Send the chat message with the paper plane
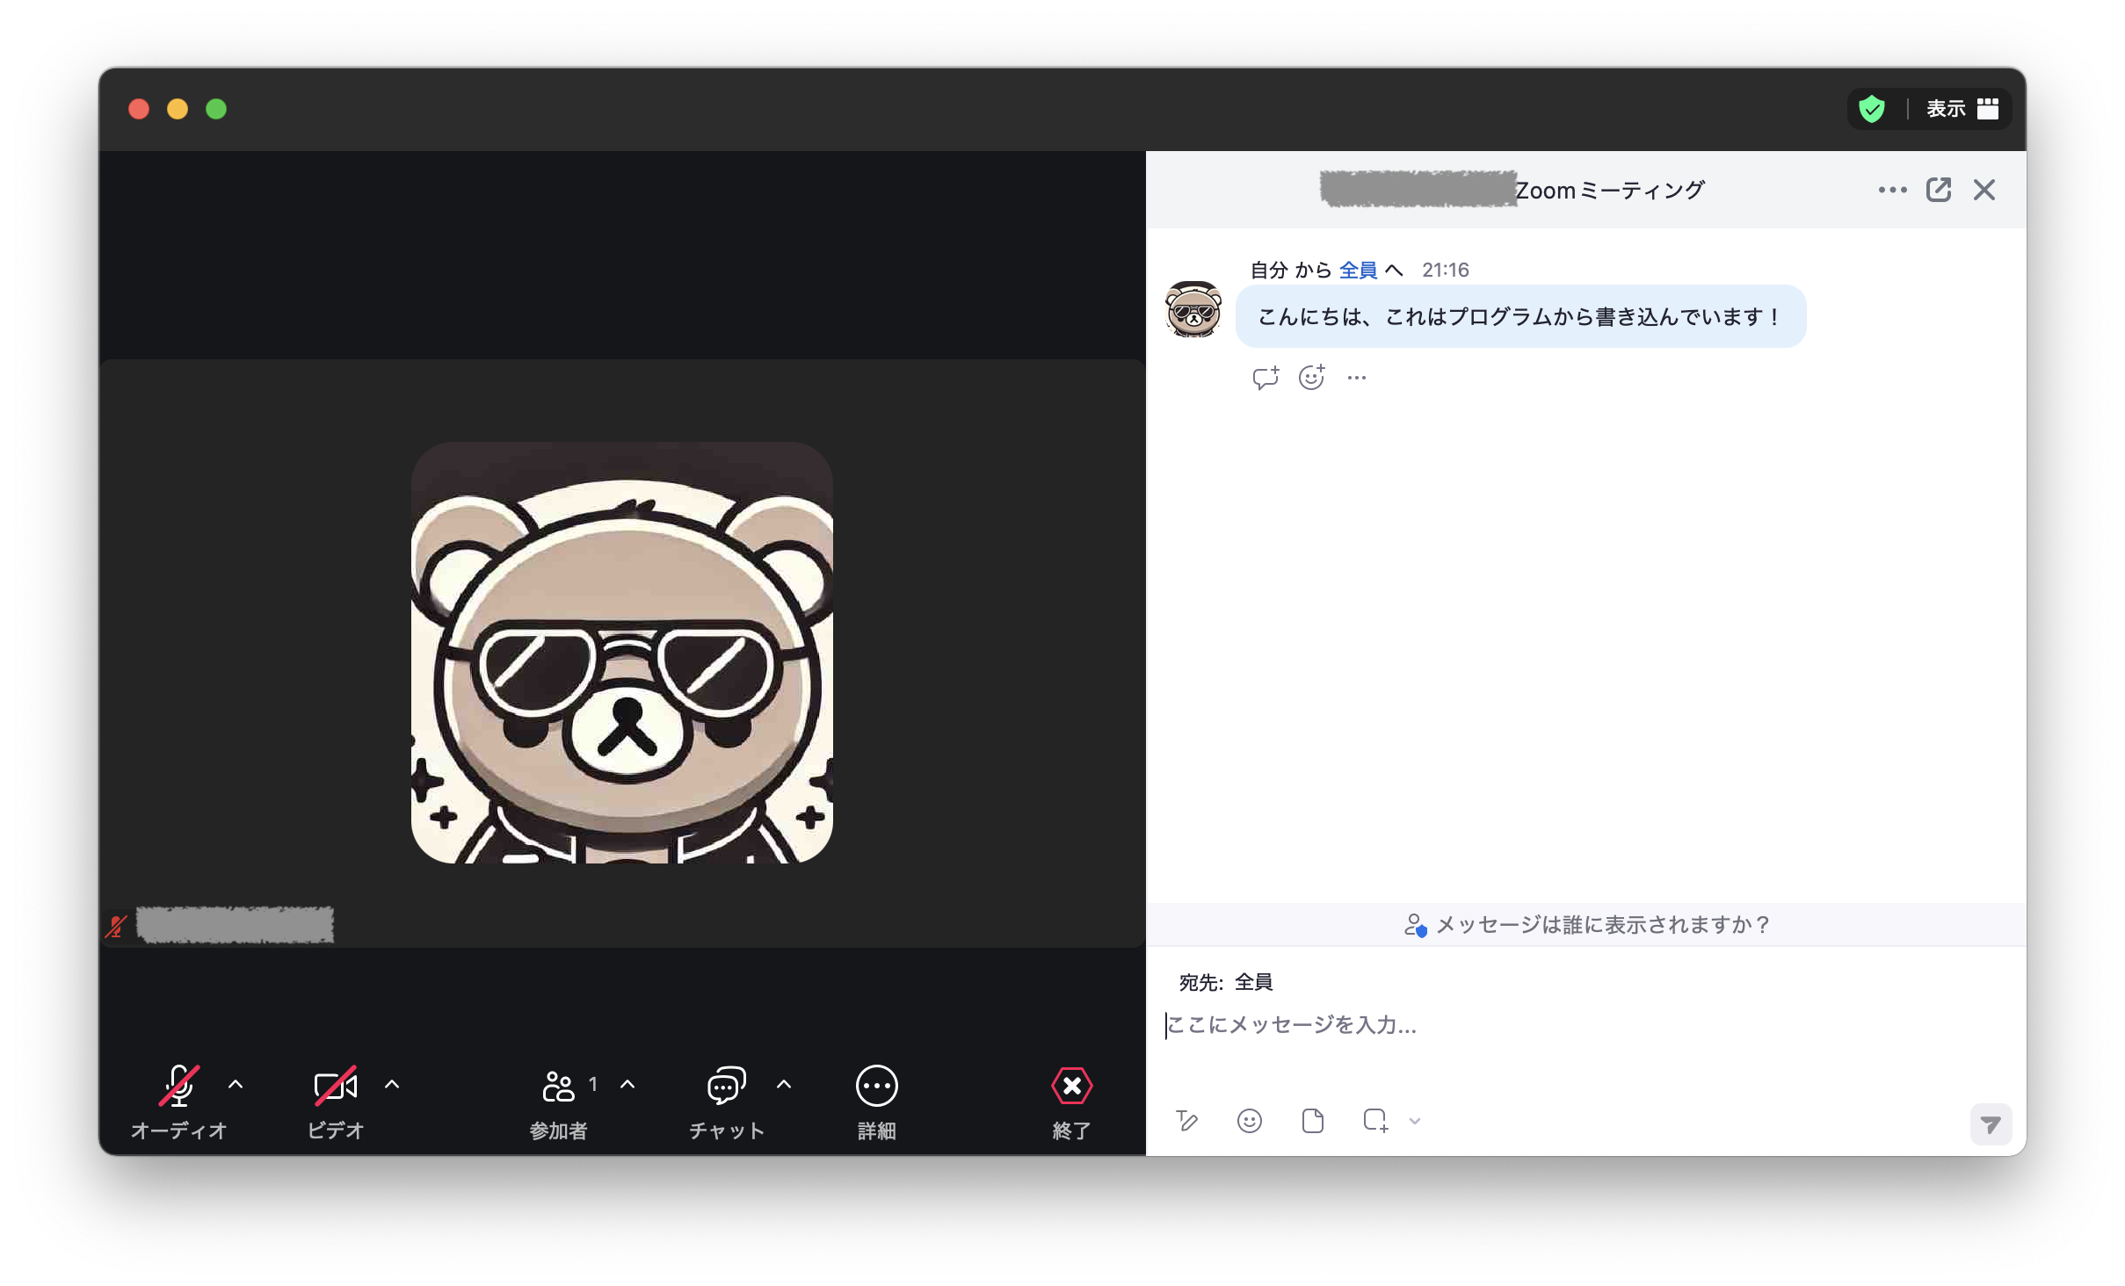Image resolution: width=2125 pixels, height=1286 pixels. point(1991,1123)
